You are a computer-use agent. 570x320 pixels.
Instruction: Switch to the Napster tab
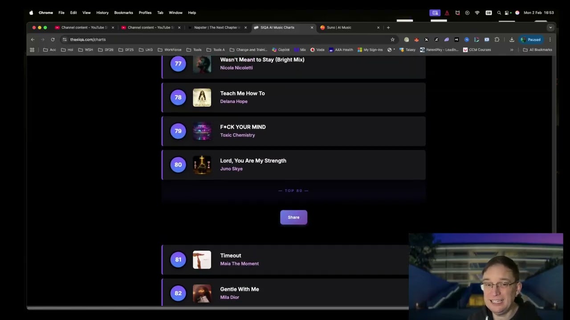[x=217, y=28]
